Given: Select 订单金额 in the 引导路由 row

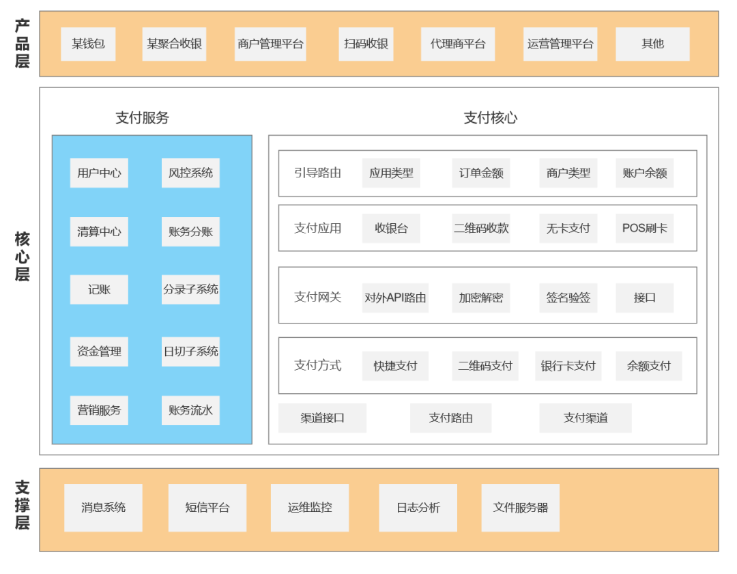Looking at the screenshot, I should (x=480, y=173).
